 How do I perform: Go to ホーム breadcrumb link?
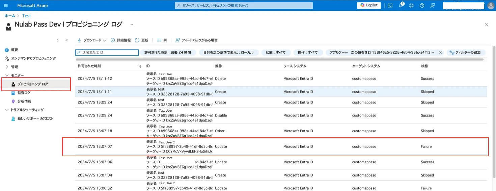(x=10, y=16)
